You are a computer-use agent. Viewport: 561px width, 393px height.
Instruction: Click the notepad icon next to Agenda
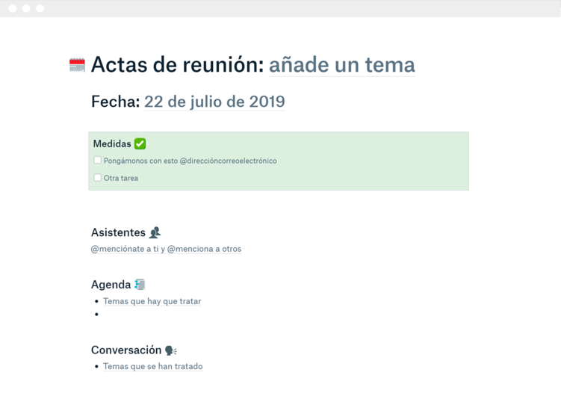(140, 285)
